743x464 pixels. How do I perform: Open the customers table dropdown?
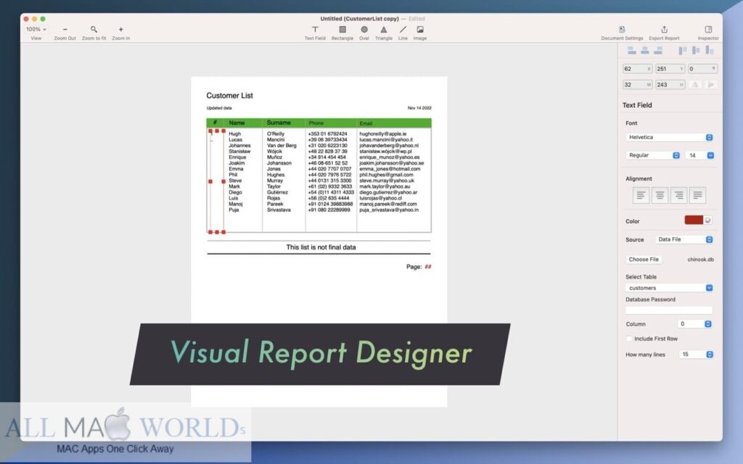[669, 288]
